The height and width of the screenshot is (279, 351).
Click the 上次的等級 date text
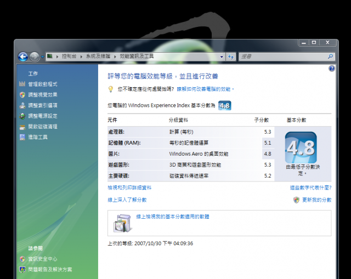[150, 243]
